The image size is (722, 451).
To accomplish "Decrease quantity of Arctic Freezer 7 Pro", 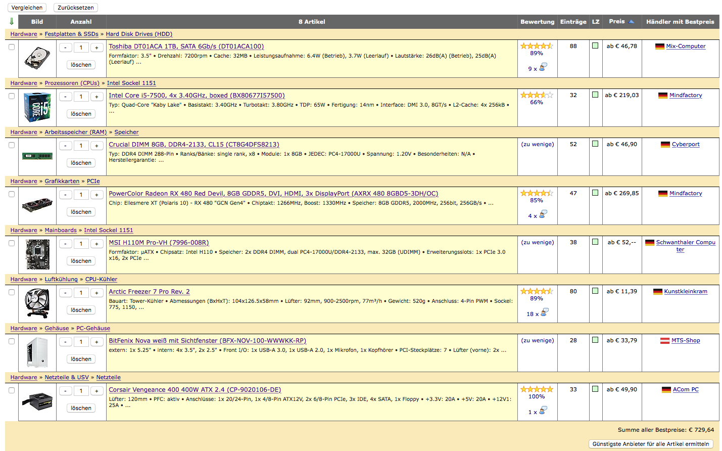I will pyautogui.click(x=66, y=293).
